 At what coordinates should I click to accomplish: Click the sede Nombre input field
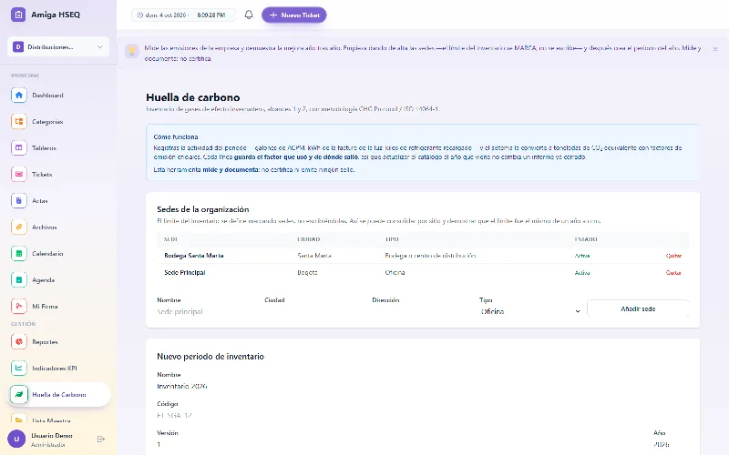coord(207,311)
